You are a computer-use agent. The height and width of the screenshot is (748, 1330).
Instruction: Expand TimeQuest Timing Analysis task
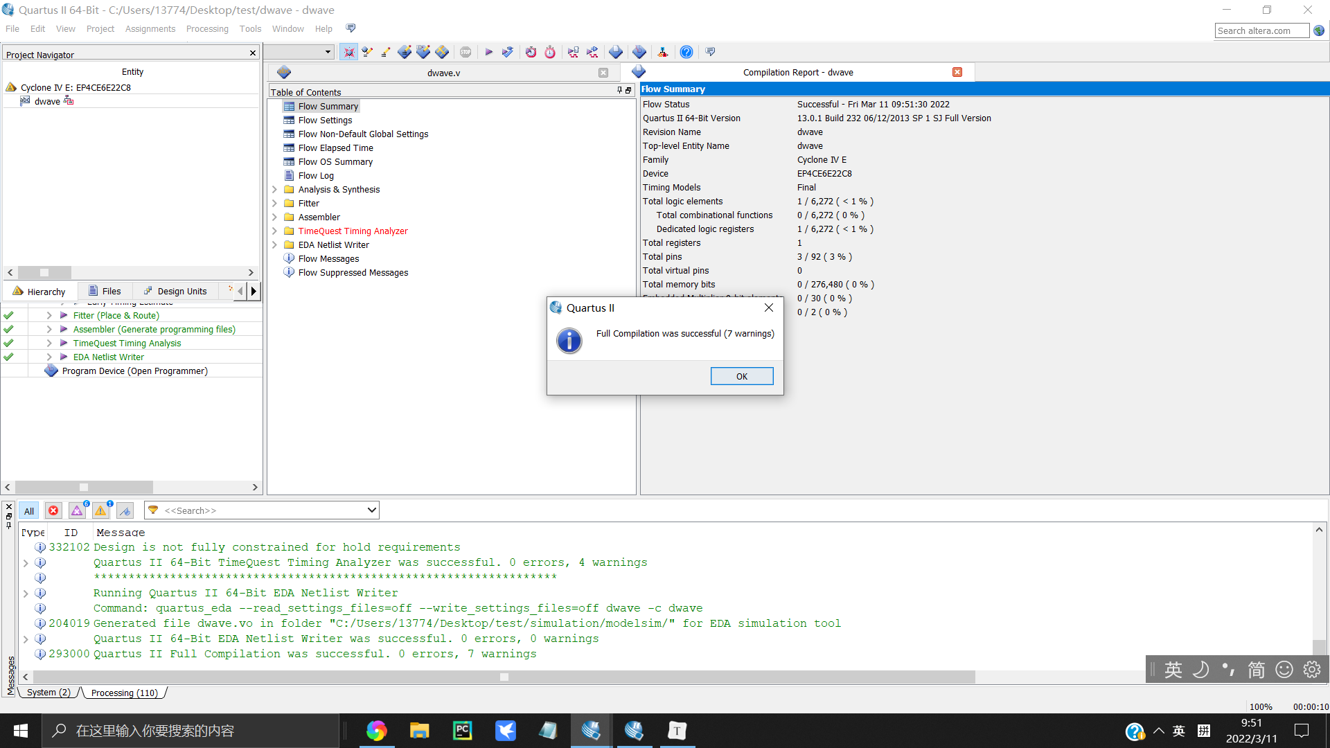click(x=49, y=343)
